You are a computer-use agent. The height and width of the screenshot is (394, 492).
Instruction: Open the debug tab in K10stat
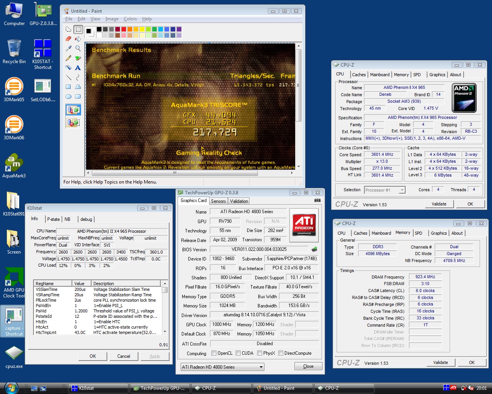(86, 219)
